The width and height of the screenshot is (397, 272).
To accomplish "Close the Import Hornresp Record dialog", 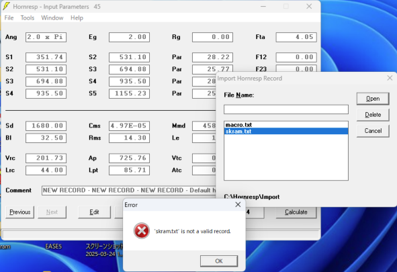I will pyautogui.click(x=390, y=78).
